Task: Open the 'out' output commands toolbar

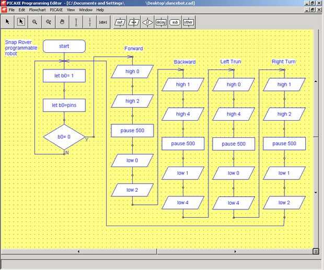Action: (120, 22)
